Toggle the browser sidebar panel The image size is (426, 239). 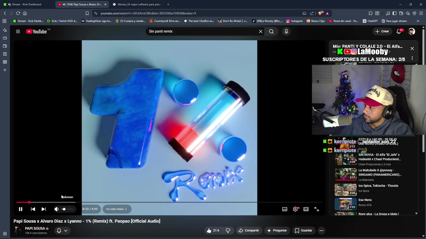point(394,13)
